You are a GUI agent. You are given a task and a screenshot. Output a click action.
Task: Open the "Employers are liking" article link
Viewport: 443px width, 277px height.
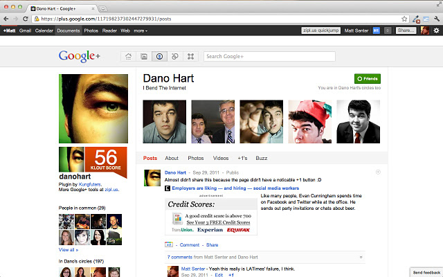click(x=235, y=188)
